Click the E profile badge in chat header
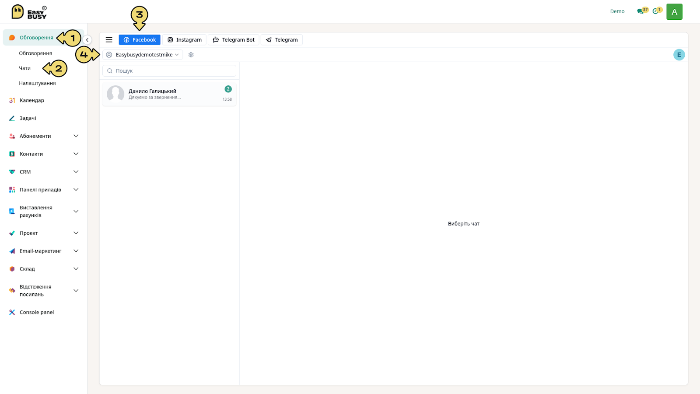The height and width of the screenshot is (394, 700). tap(679, 55)
